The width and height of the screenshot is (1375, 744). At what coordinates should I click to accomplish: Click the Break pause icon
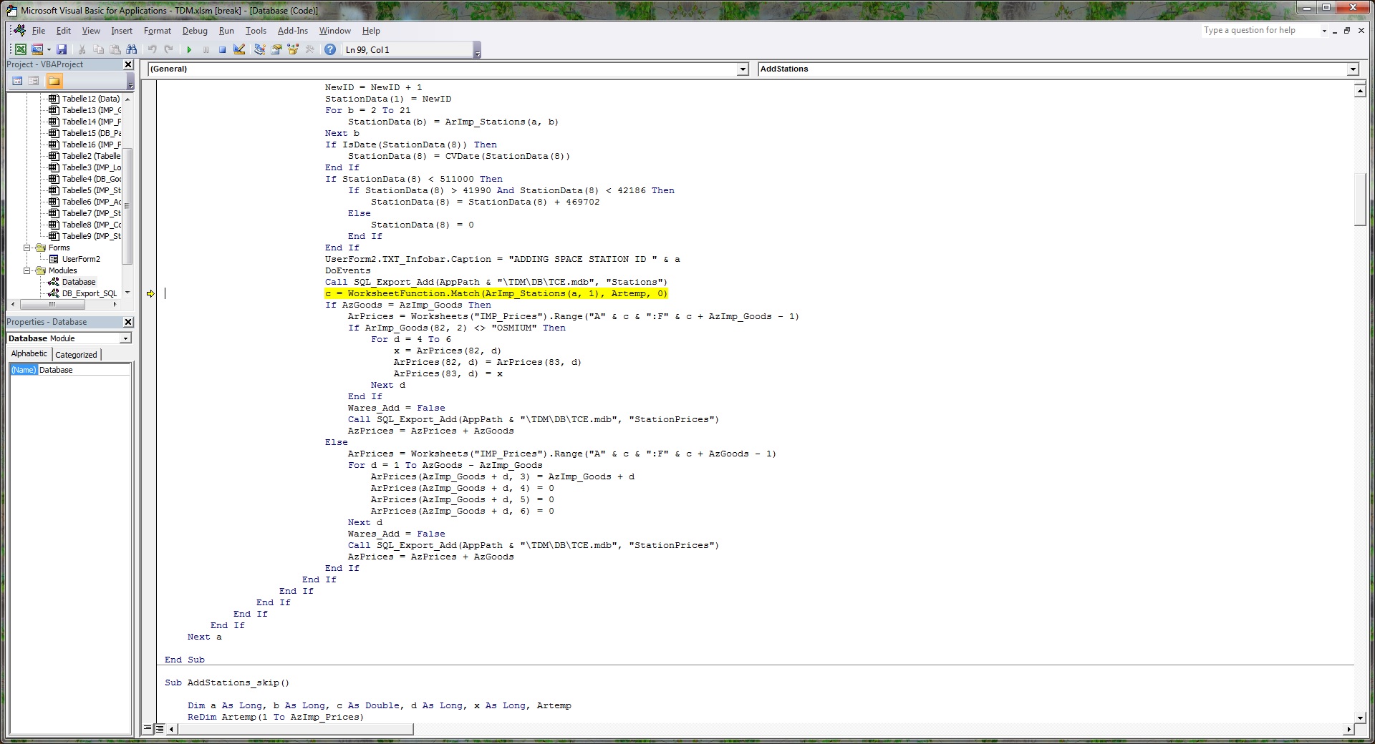tap(206, 49)
